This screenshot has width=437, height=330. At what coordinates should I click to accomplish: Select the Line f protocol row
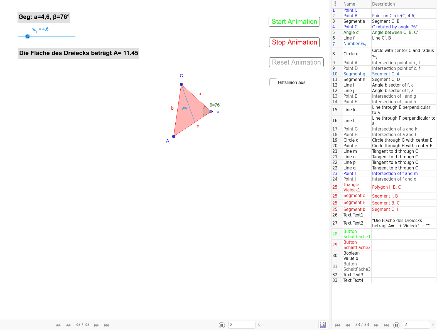pos(384,38)
